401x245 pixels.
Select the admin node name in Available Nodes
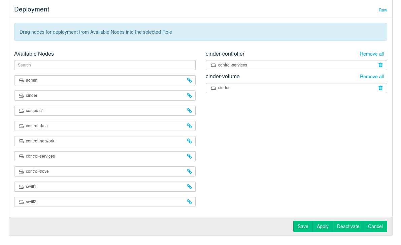32,80
